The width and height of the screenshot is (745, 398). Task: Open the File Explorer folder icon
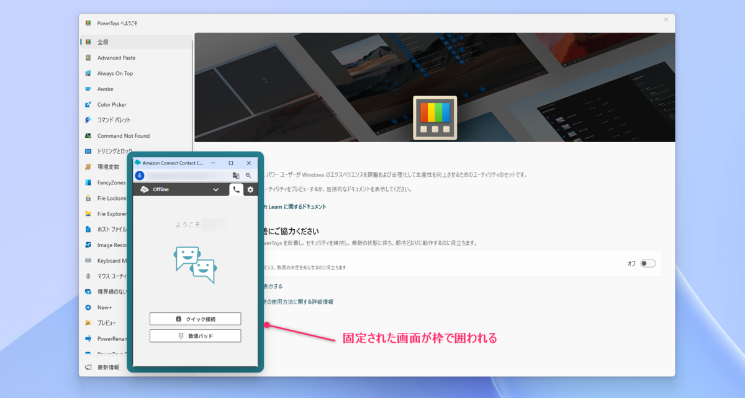88,214
